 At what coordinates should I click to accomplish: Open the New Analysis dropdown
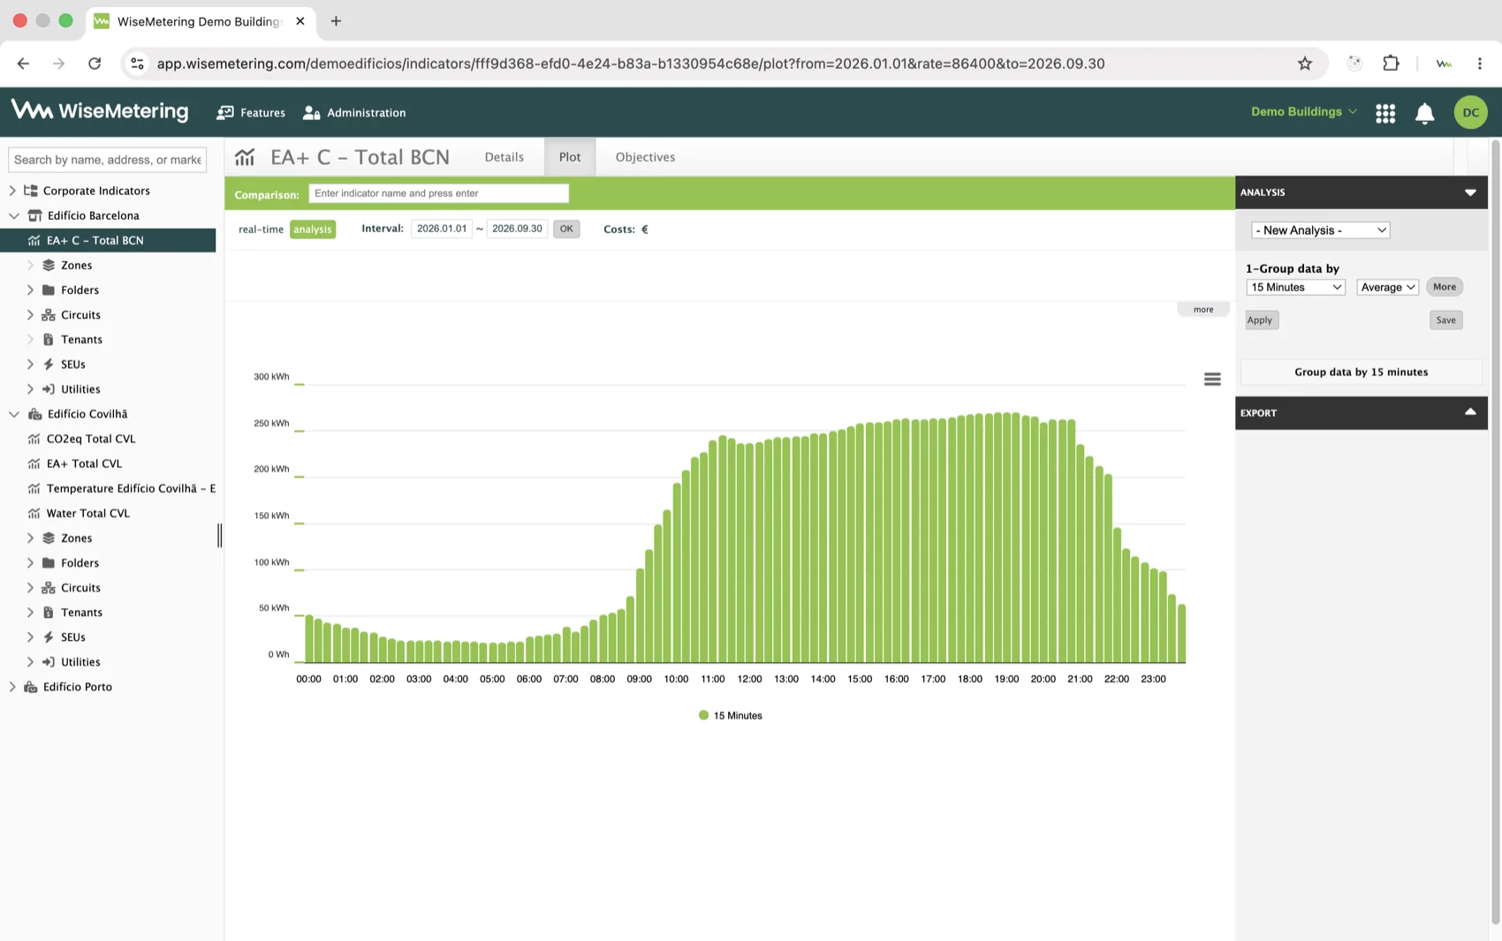1320,230
